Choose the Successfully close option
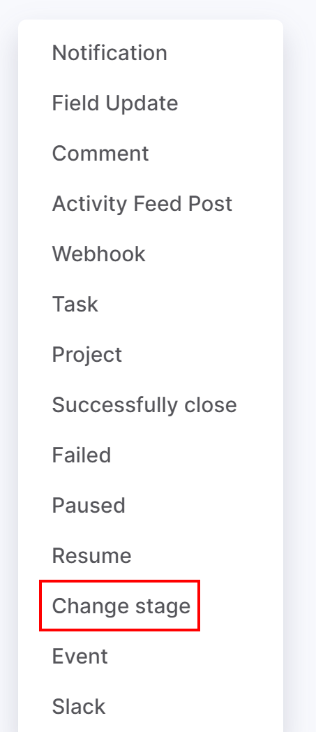Screen dimensions: 316x732 (x=144, y=406)
